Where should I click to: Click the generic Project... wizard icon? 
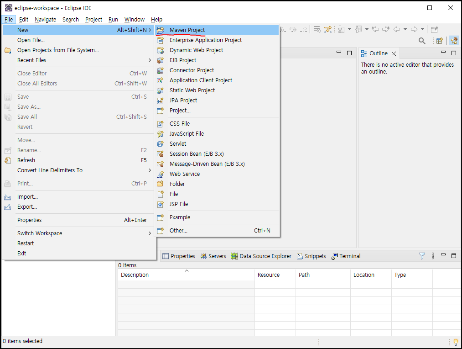tap(160, 111)
